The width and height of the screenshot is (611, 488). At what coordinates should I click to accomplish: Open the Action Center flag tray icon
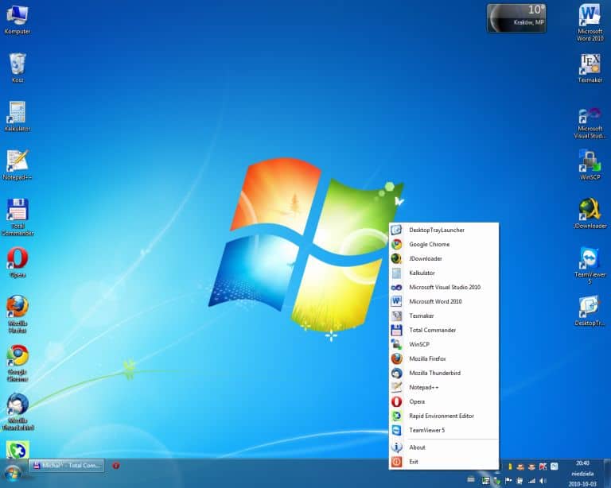tap(508, 481)
